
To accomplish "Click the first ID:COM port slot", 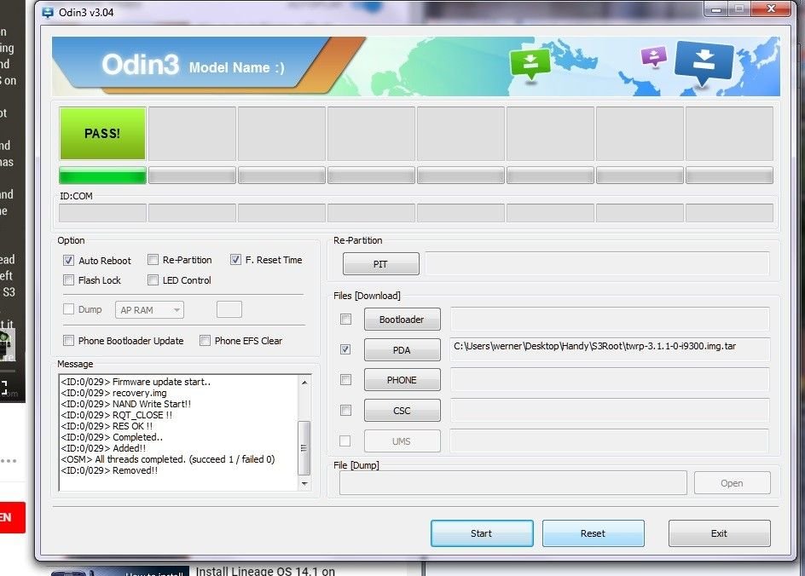I will 102,213.
